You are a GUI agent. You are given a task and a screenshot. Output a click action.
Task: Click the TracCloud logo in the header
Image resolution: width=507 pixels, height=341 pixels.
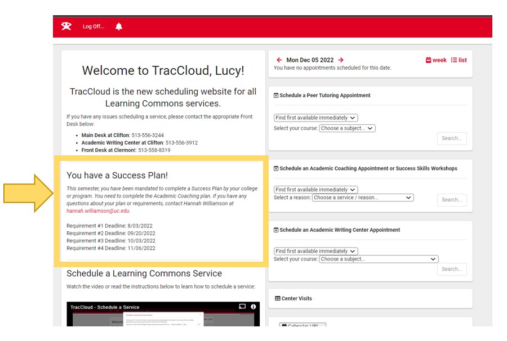[x=66, y=26]
